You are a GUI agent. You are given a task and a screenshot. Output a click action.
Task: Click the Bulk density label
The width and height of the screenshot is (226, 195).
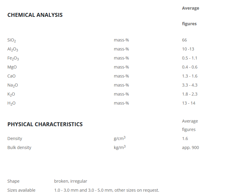pyautogui.click(x=19, y=148)
